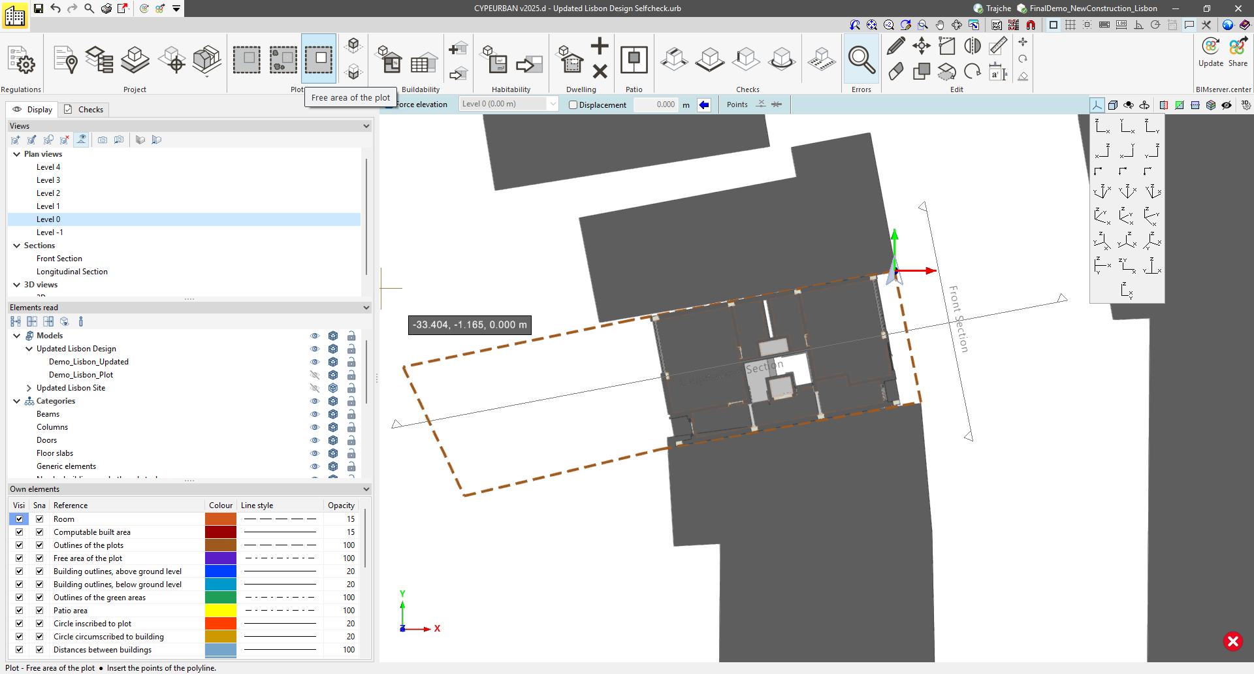Hide the Demo_Lisbon_Updated model

315,362
